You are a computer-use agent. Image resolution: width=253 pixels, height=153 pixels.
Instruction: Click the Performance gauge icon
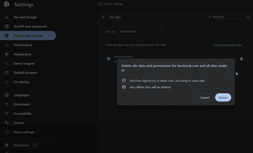coord(7,45)
